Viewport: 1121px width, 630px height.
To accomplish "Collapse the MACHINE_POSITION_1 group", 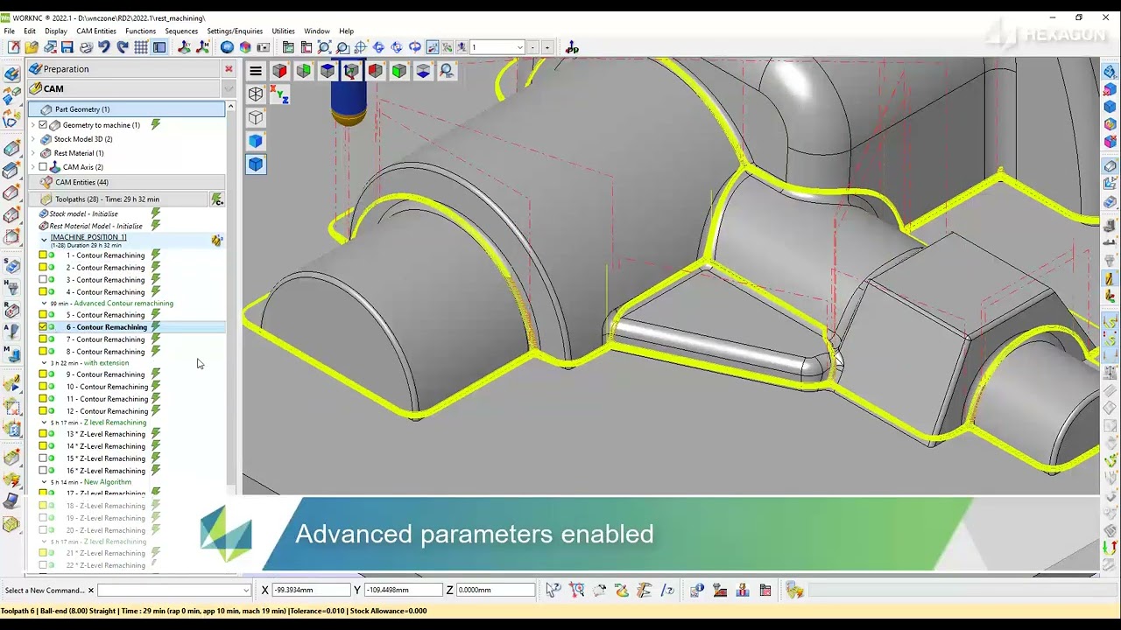I will point(44,239).
